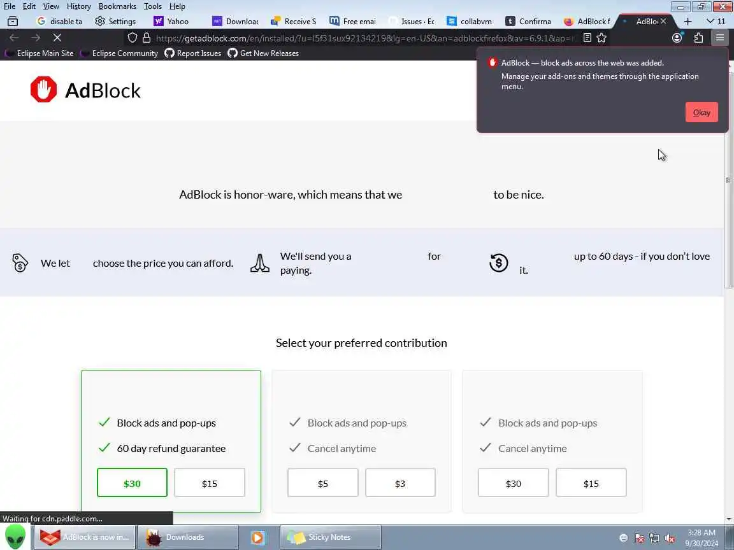This screenshot has height=550, width=734.
Task: Click the AdBlock hand logo on the page
Action: [43, 89]
